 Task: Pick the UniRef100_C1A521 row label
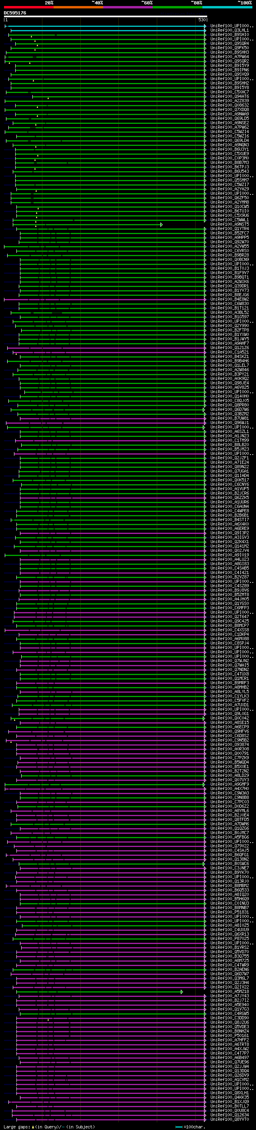230,352
